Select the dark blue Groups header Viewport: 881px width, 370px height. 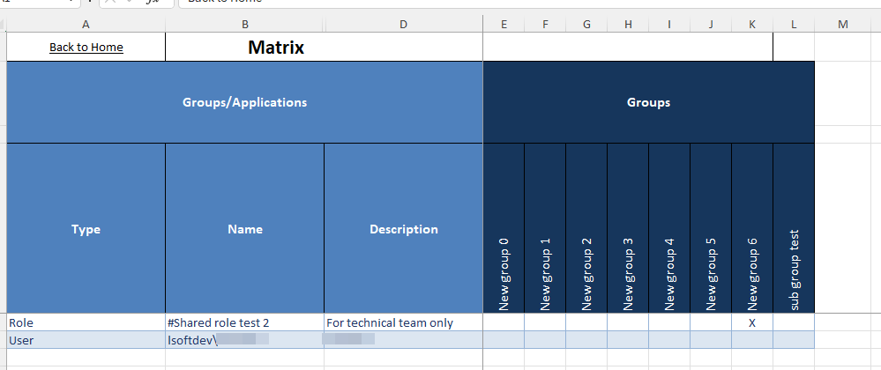648,102
